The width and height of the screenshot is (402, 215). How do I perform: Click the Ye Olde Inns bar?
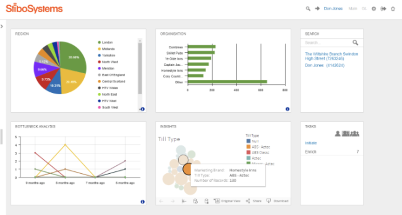coord(199,58)
